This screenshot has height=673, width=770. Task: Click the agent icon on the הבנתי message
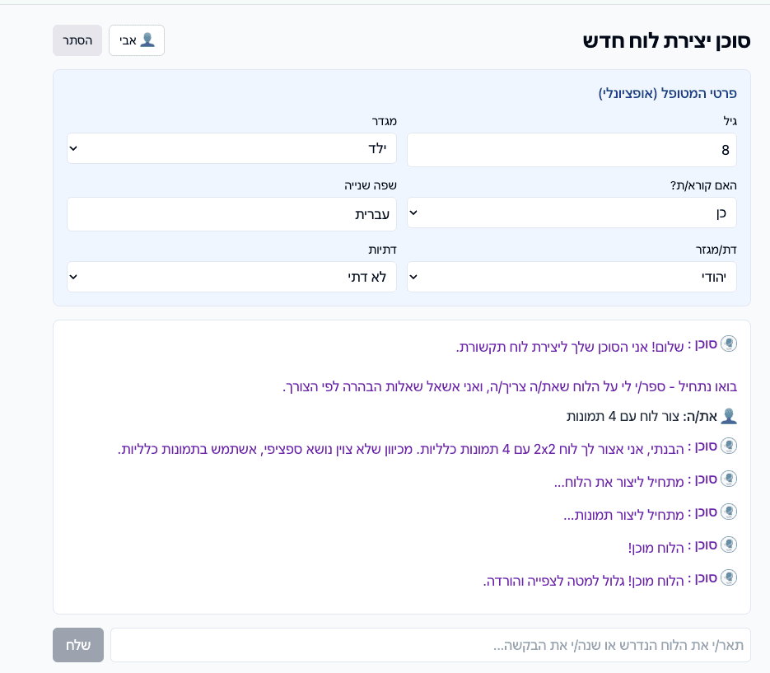point(729,446)
